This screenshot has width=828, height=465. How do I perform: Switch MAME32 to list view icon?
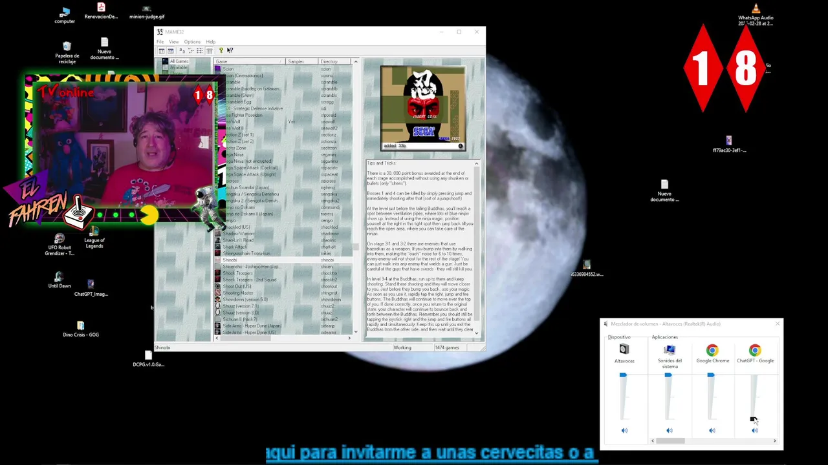pyautogui.click(x=200, y=51)
